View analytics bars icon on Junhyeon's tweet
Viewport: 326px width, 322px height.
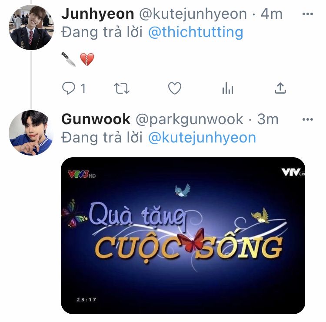pyautogui.click(x=228, y=88)
